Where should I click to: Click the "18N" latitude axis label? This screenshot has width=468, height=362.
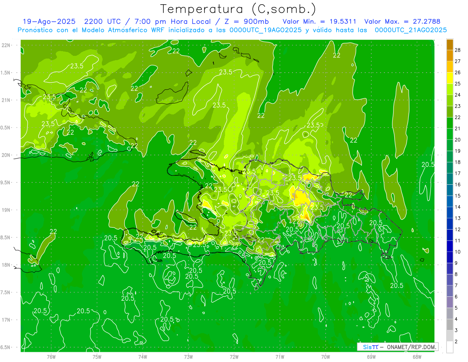tap(6, 265)
